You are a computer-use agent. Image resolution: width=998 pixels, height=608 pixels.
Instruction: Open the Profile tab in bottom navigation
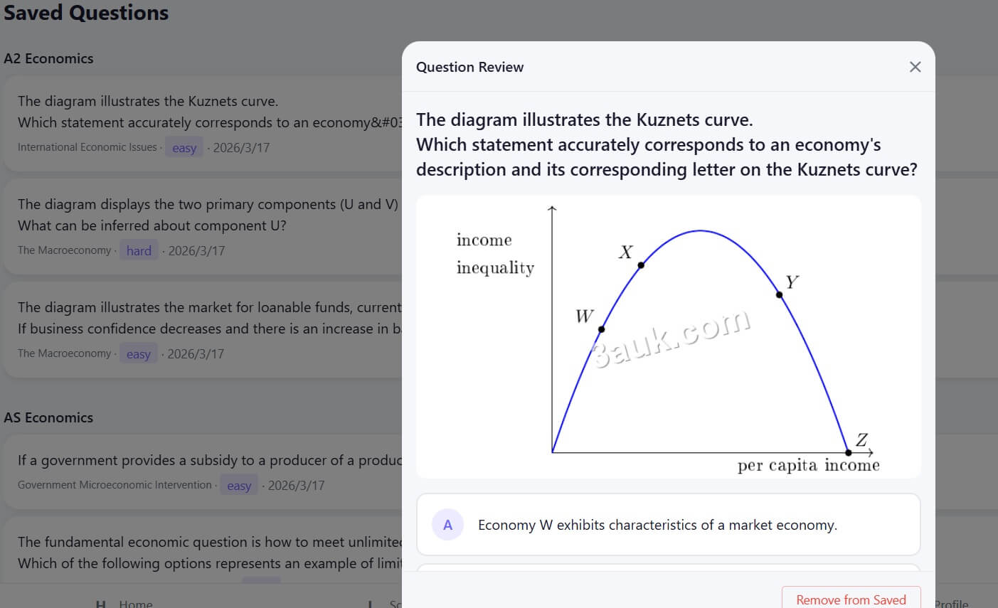pos(951,603)
